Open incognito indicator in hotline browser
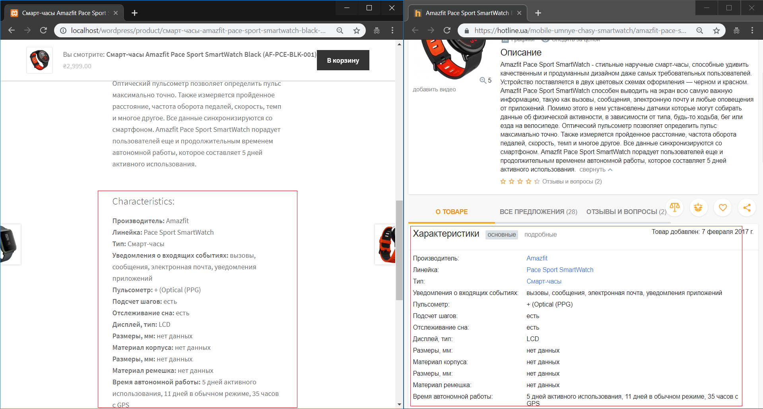 point(736,31)
